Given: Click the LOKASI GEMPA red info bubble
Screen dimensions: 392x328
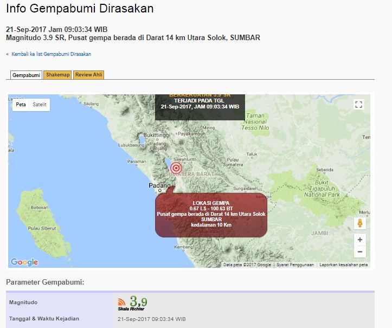Looking at the screenshot, I should [211, 214].
